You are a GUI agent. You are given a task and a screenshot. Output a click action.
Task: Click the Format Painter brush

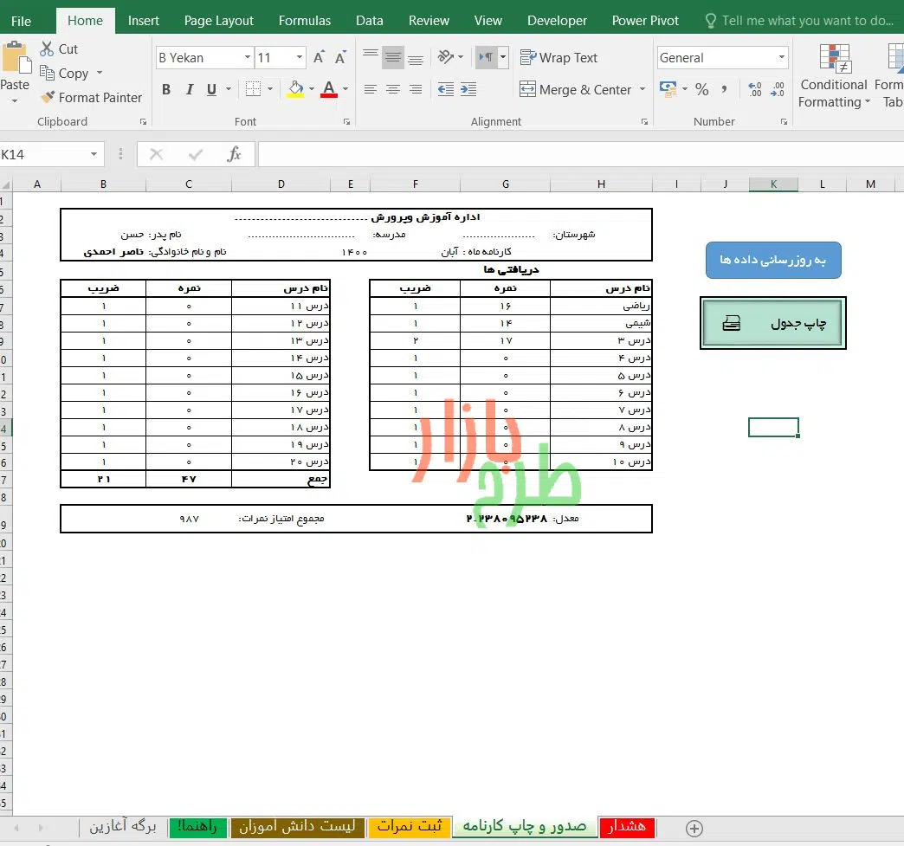48,98
